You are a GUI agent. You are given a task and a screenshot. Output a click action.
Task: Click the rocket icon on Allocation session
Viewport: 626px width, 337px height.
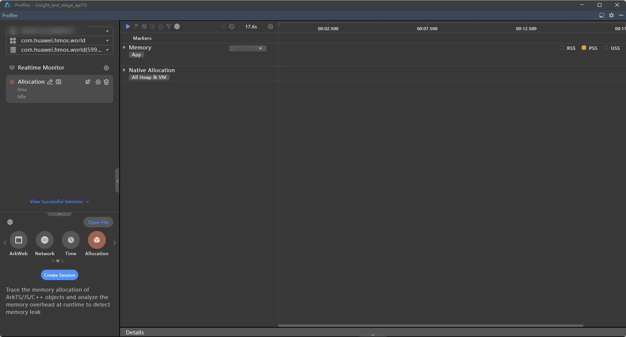tap(88, 82)
